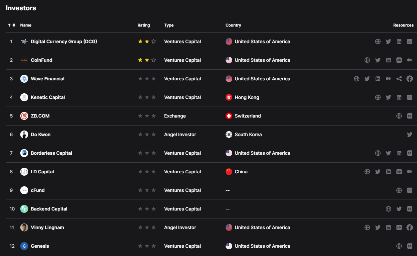Open the Kenetic Capital investor page
The image size is (417, 256).
click(x=48, y=97)
